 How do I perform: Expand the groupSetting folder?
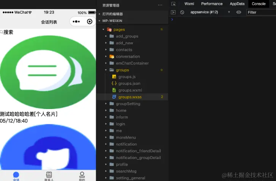click(132, 104)
